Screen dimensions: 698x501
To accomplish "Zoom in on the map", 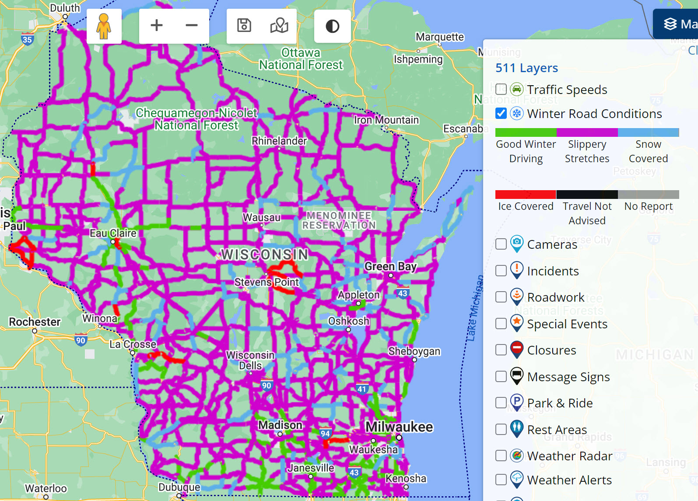I will (157, 26).
